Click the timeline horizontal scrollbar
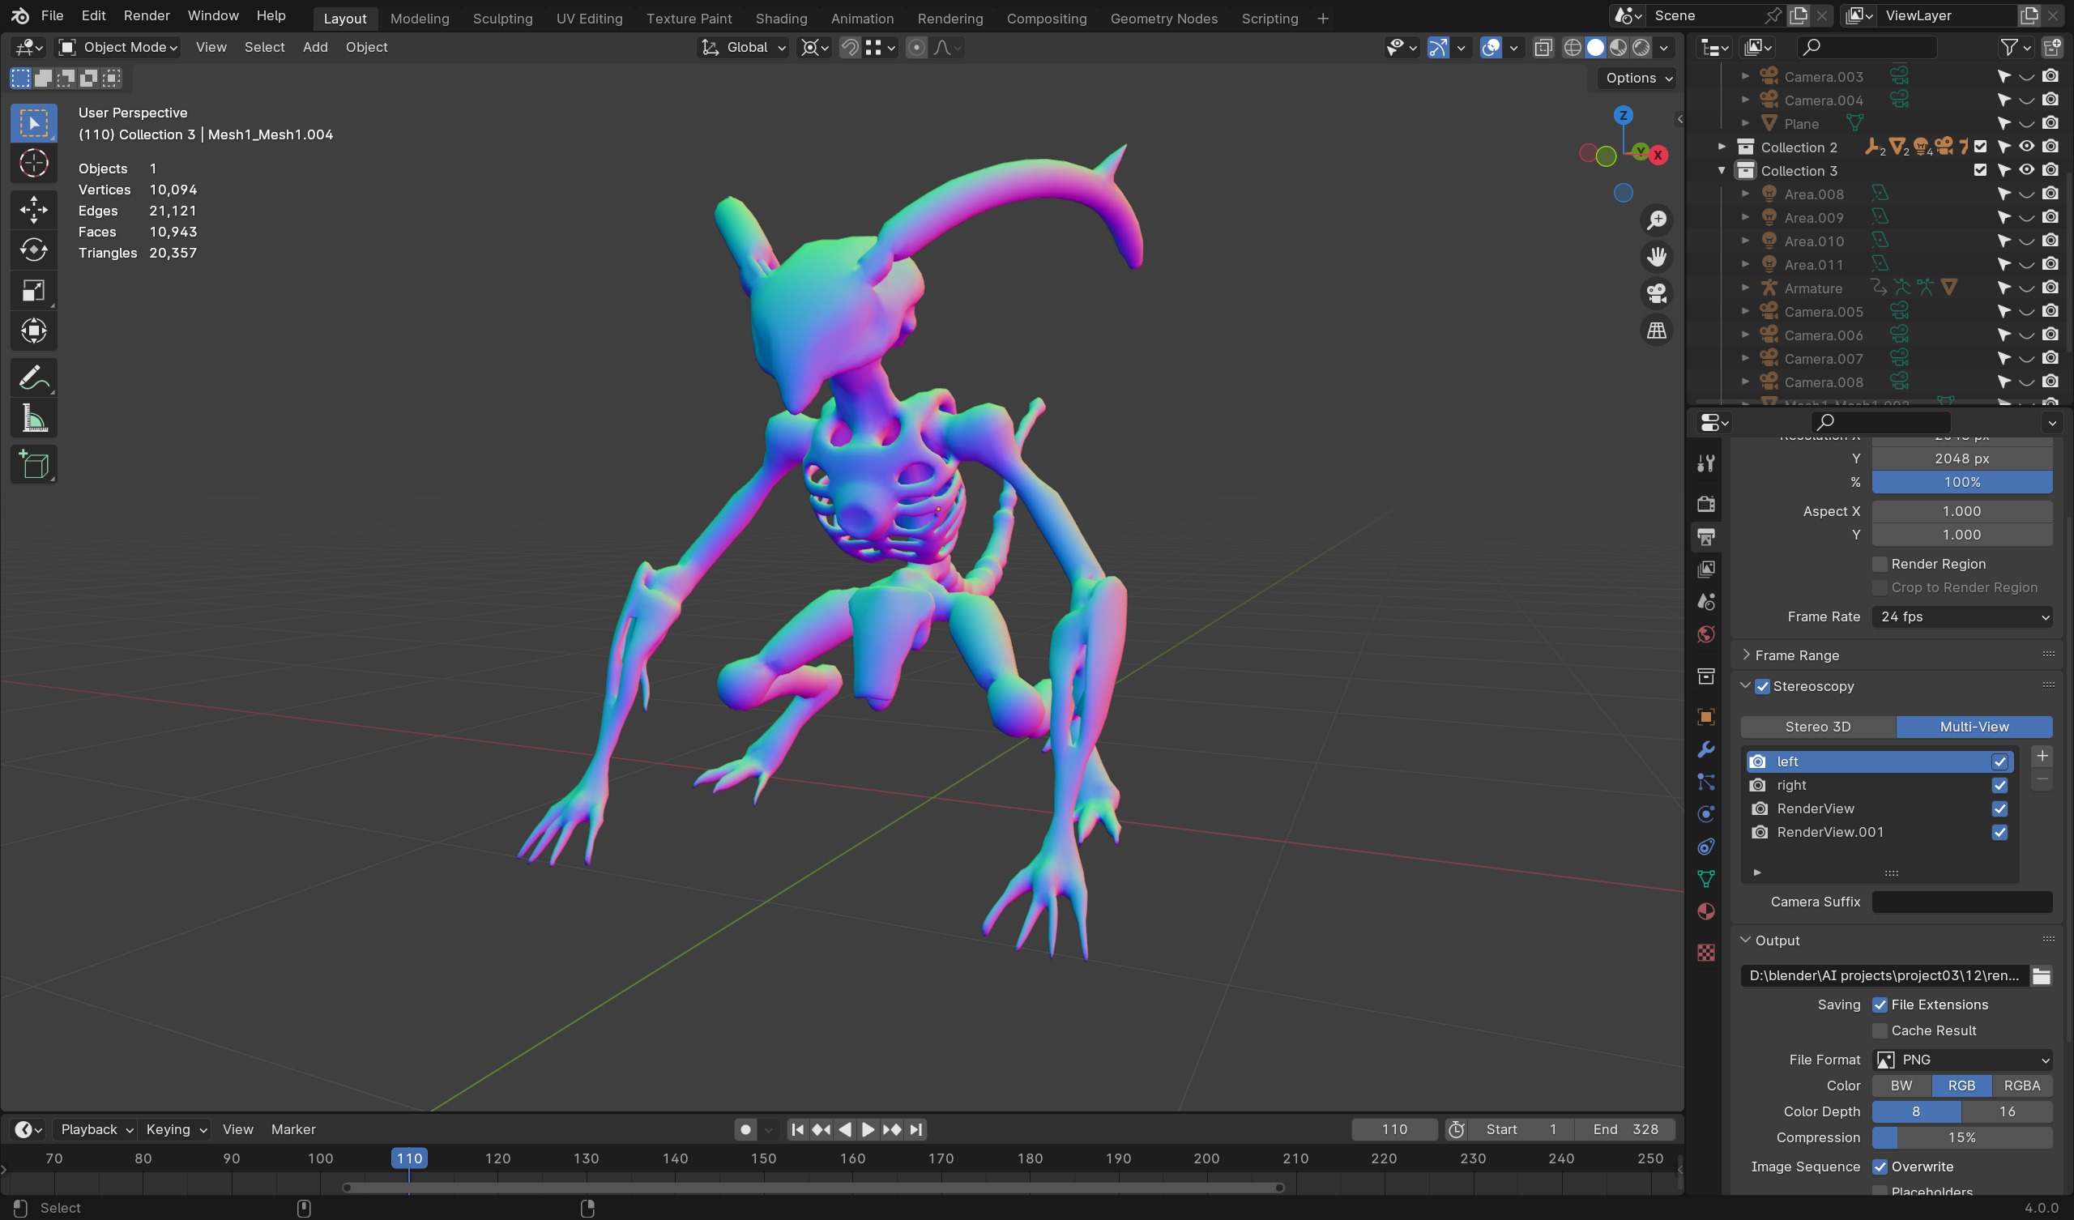Image resolution: width=2074 pixels, height=1220 pixels. (x=813, y=1188)
